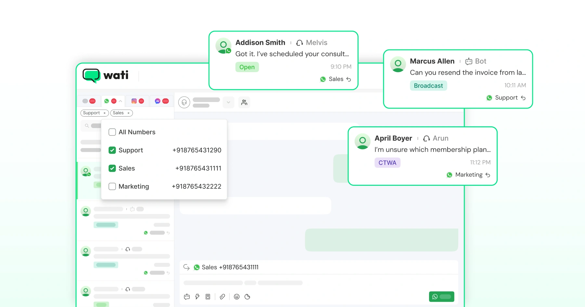Click the Broadcast badge

pos(428,86)
